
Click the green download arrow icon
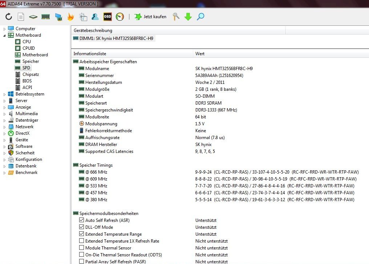coord(188,17)
